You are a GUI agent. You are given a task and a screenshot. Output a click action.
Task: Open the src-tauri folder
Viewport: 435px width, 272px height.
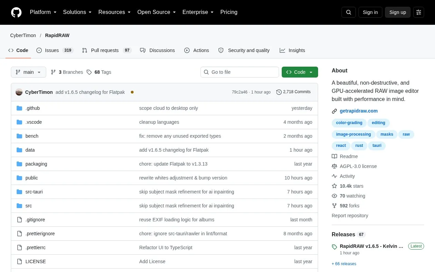[34, 192]
